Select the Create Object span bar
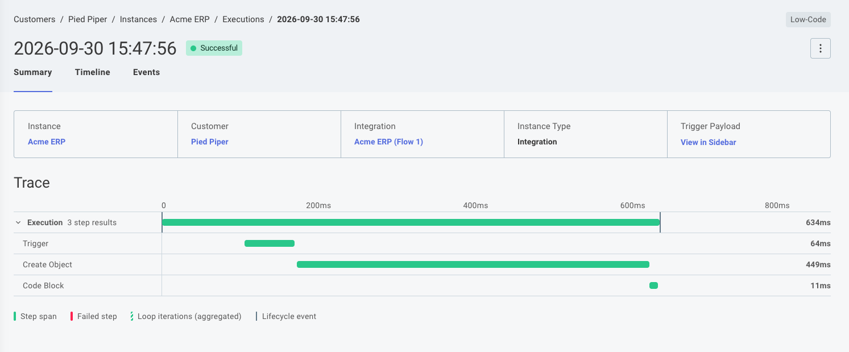This screenshot has width=849, height=352. tap(473, 264)
